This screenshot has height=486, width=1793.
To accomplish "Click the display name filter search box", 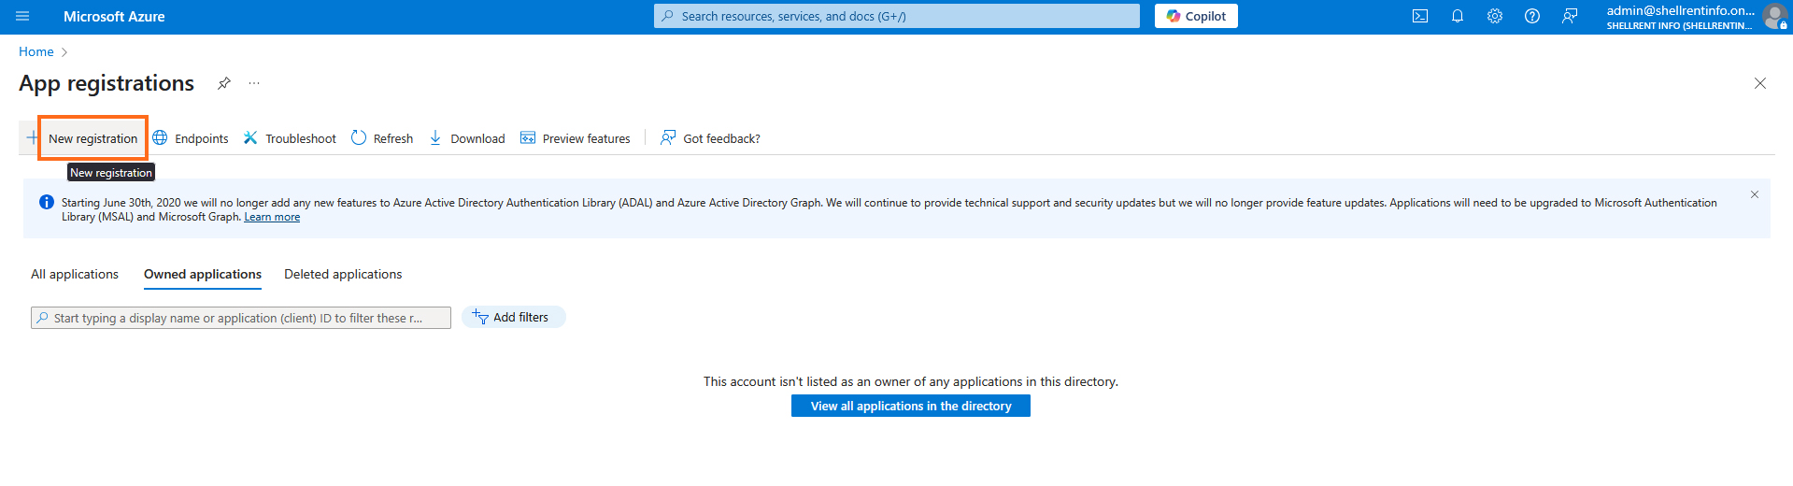I will point(241,318).
